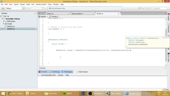Open the Tasks pad
The image size is (170, 96).
166,90
